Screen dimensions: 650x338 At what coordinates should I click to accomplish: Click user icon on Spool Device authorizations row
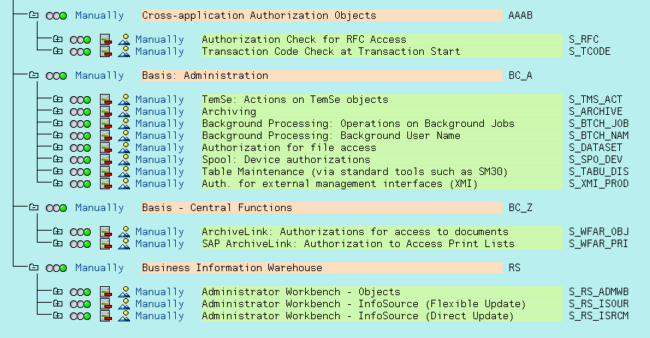124,159
